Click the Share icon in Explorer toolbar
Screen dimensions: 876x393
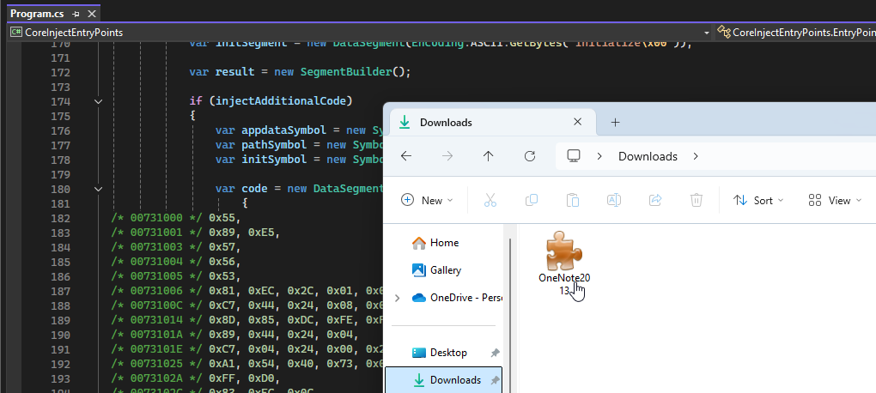[655, 200]
